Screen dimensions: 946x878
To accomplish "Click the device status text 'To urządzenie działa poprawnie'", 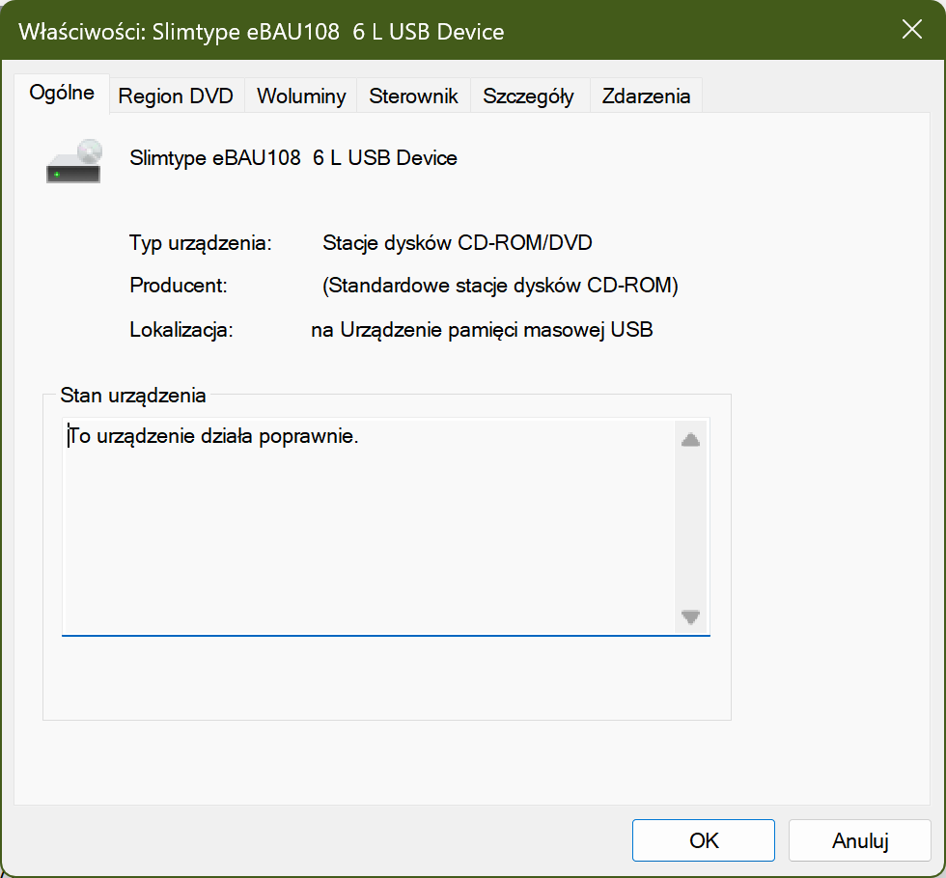I will click(x=213, y=437).
